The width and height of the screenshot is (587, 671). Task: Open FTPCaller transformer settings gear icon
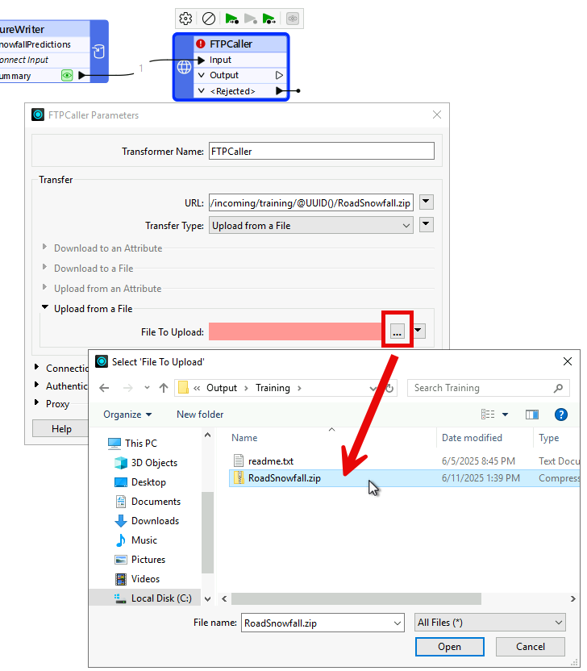tap(185, 18)
